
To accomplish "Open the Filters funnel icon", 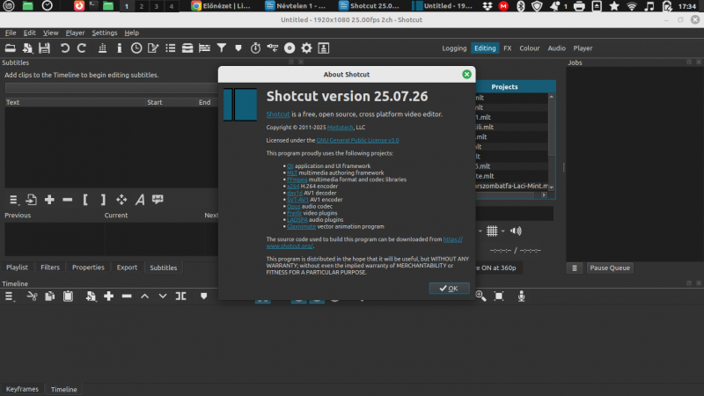I will click(x=222, y=48).
